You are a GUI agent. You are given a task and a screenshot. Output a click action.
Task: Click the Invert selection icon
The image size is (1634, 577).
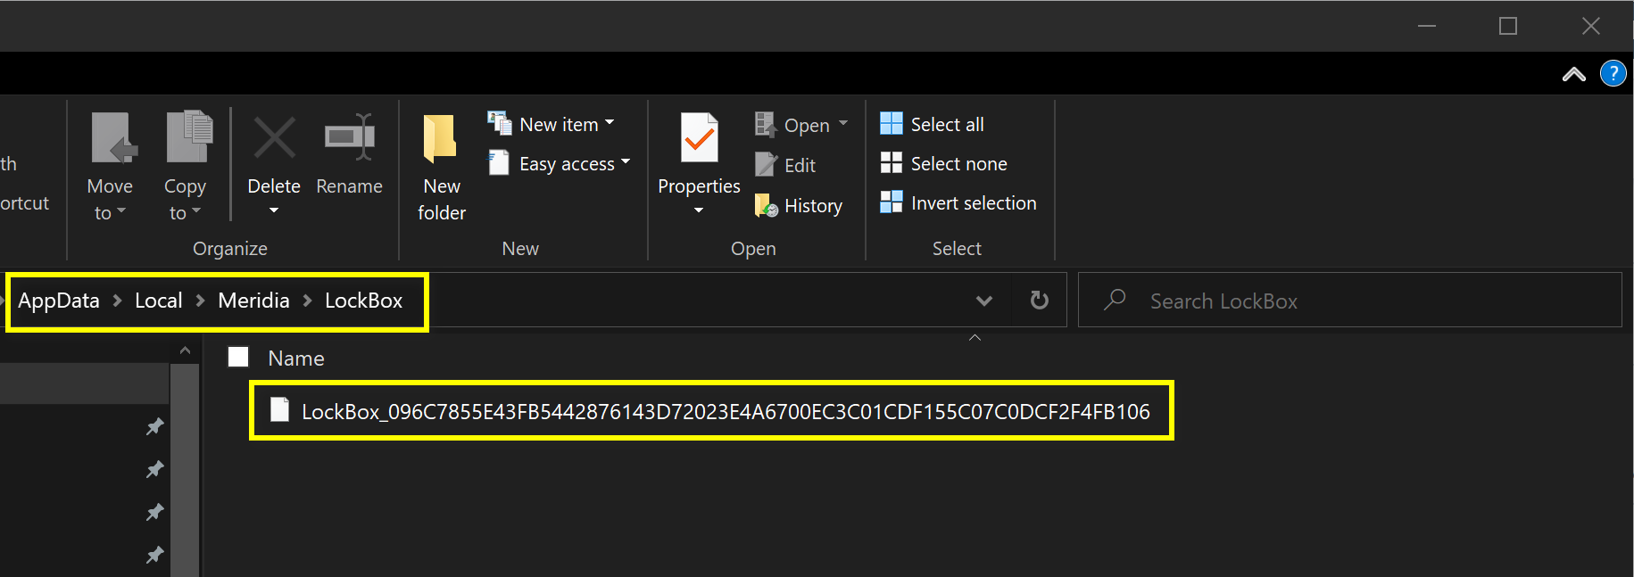click(x=891, y=202)
